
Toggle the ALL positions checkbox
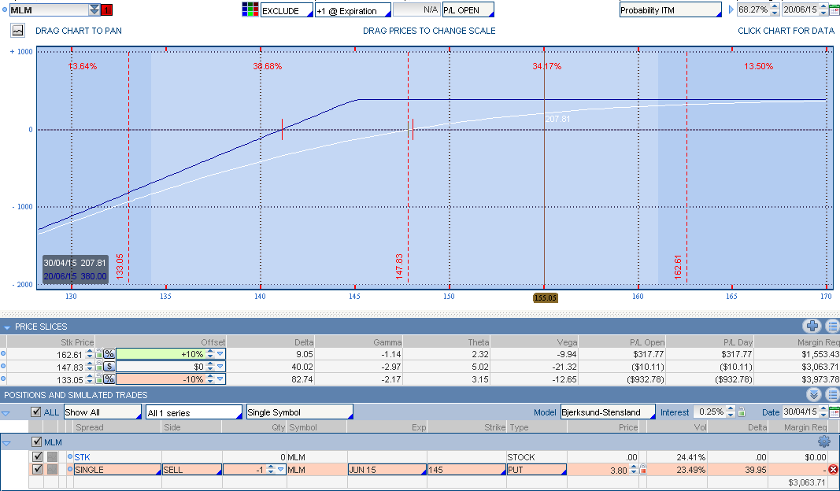tap(36, 412)
